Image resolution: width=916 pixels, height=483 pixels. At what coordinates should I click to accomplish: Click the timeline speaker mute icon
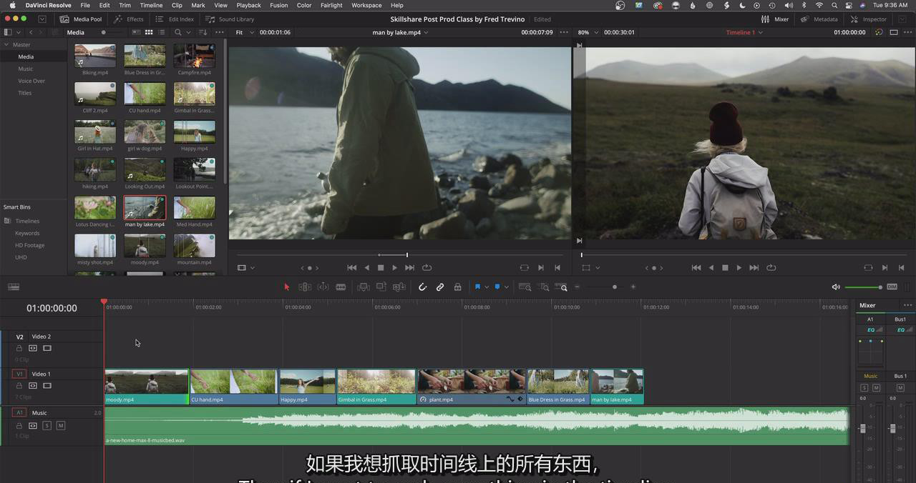[x=836, y=287]
